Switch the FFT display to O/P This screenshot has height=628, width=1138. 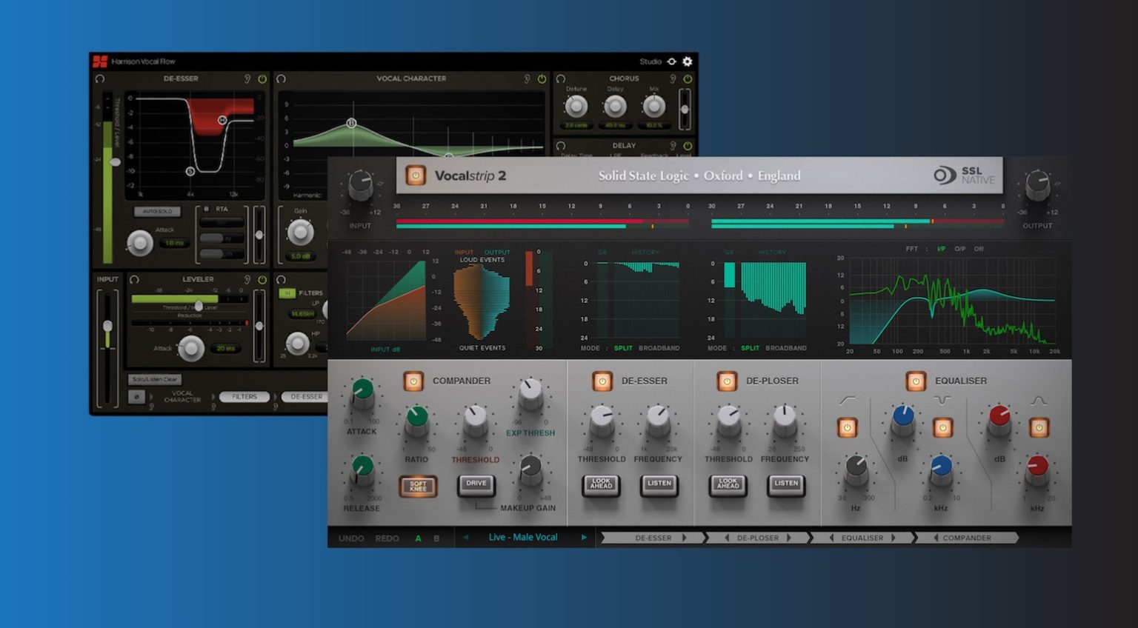coord(960,249)
